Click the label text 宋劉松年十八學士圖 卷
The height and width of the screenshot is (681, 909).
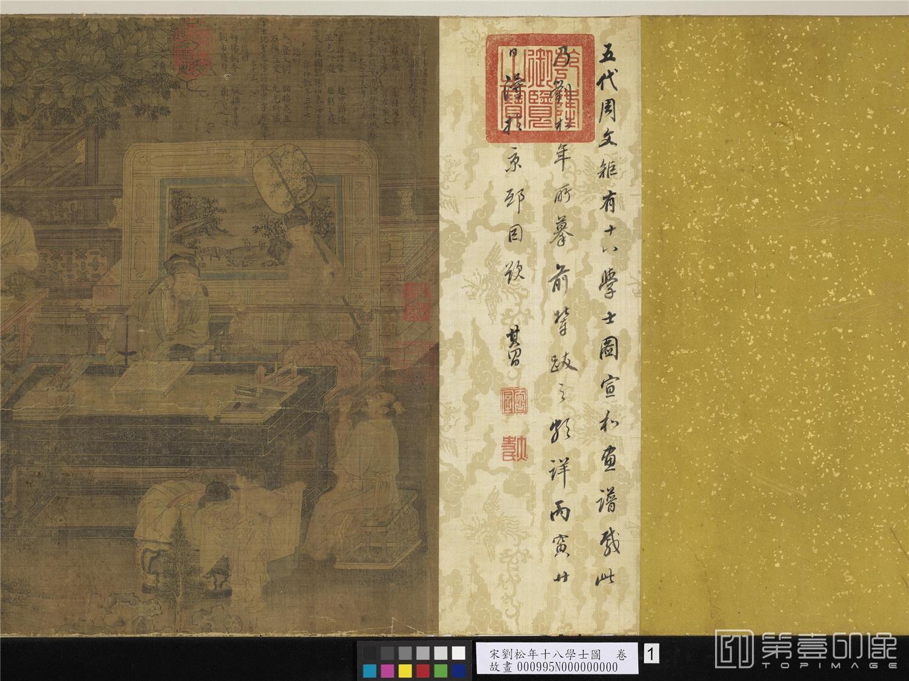(558, 655)
